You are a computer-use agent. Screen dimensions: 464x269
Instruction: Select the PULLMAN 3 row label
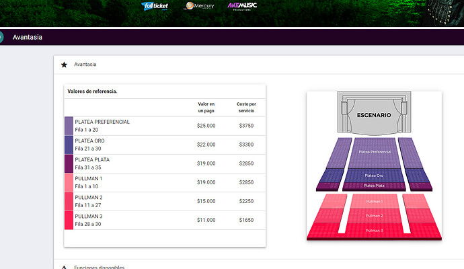(89, 217)
